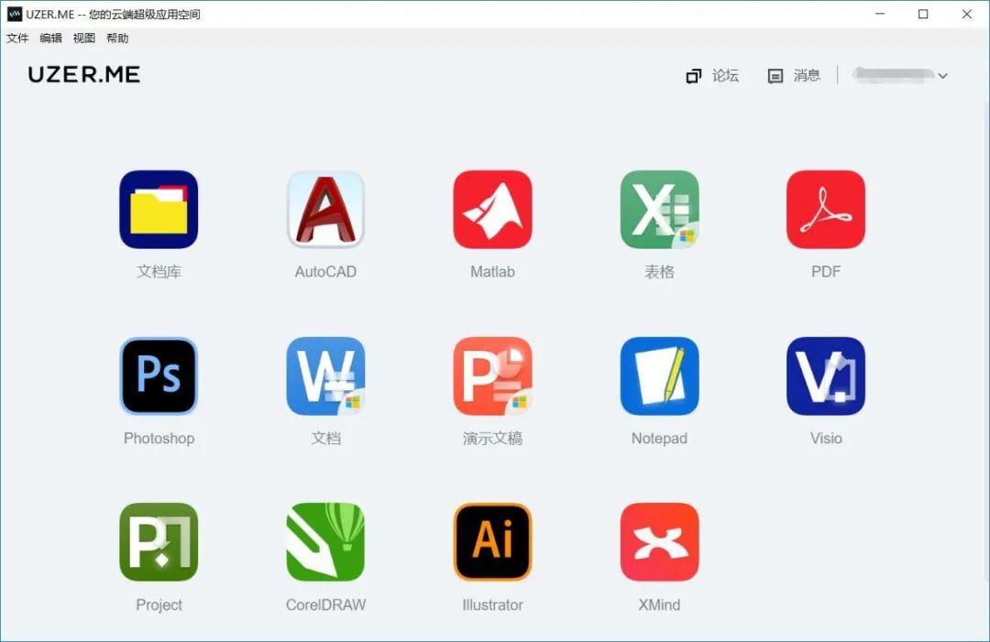This screenshot has height=642, width=990.
Task: Click the Project text label
Action: [x=159, y=604]
